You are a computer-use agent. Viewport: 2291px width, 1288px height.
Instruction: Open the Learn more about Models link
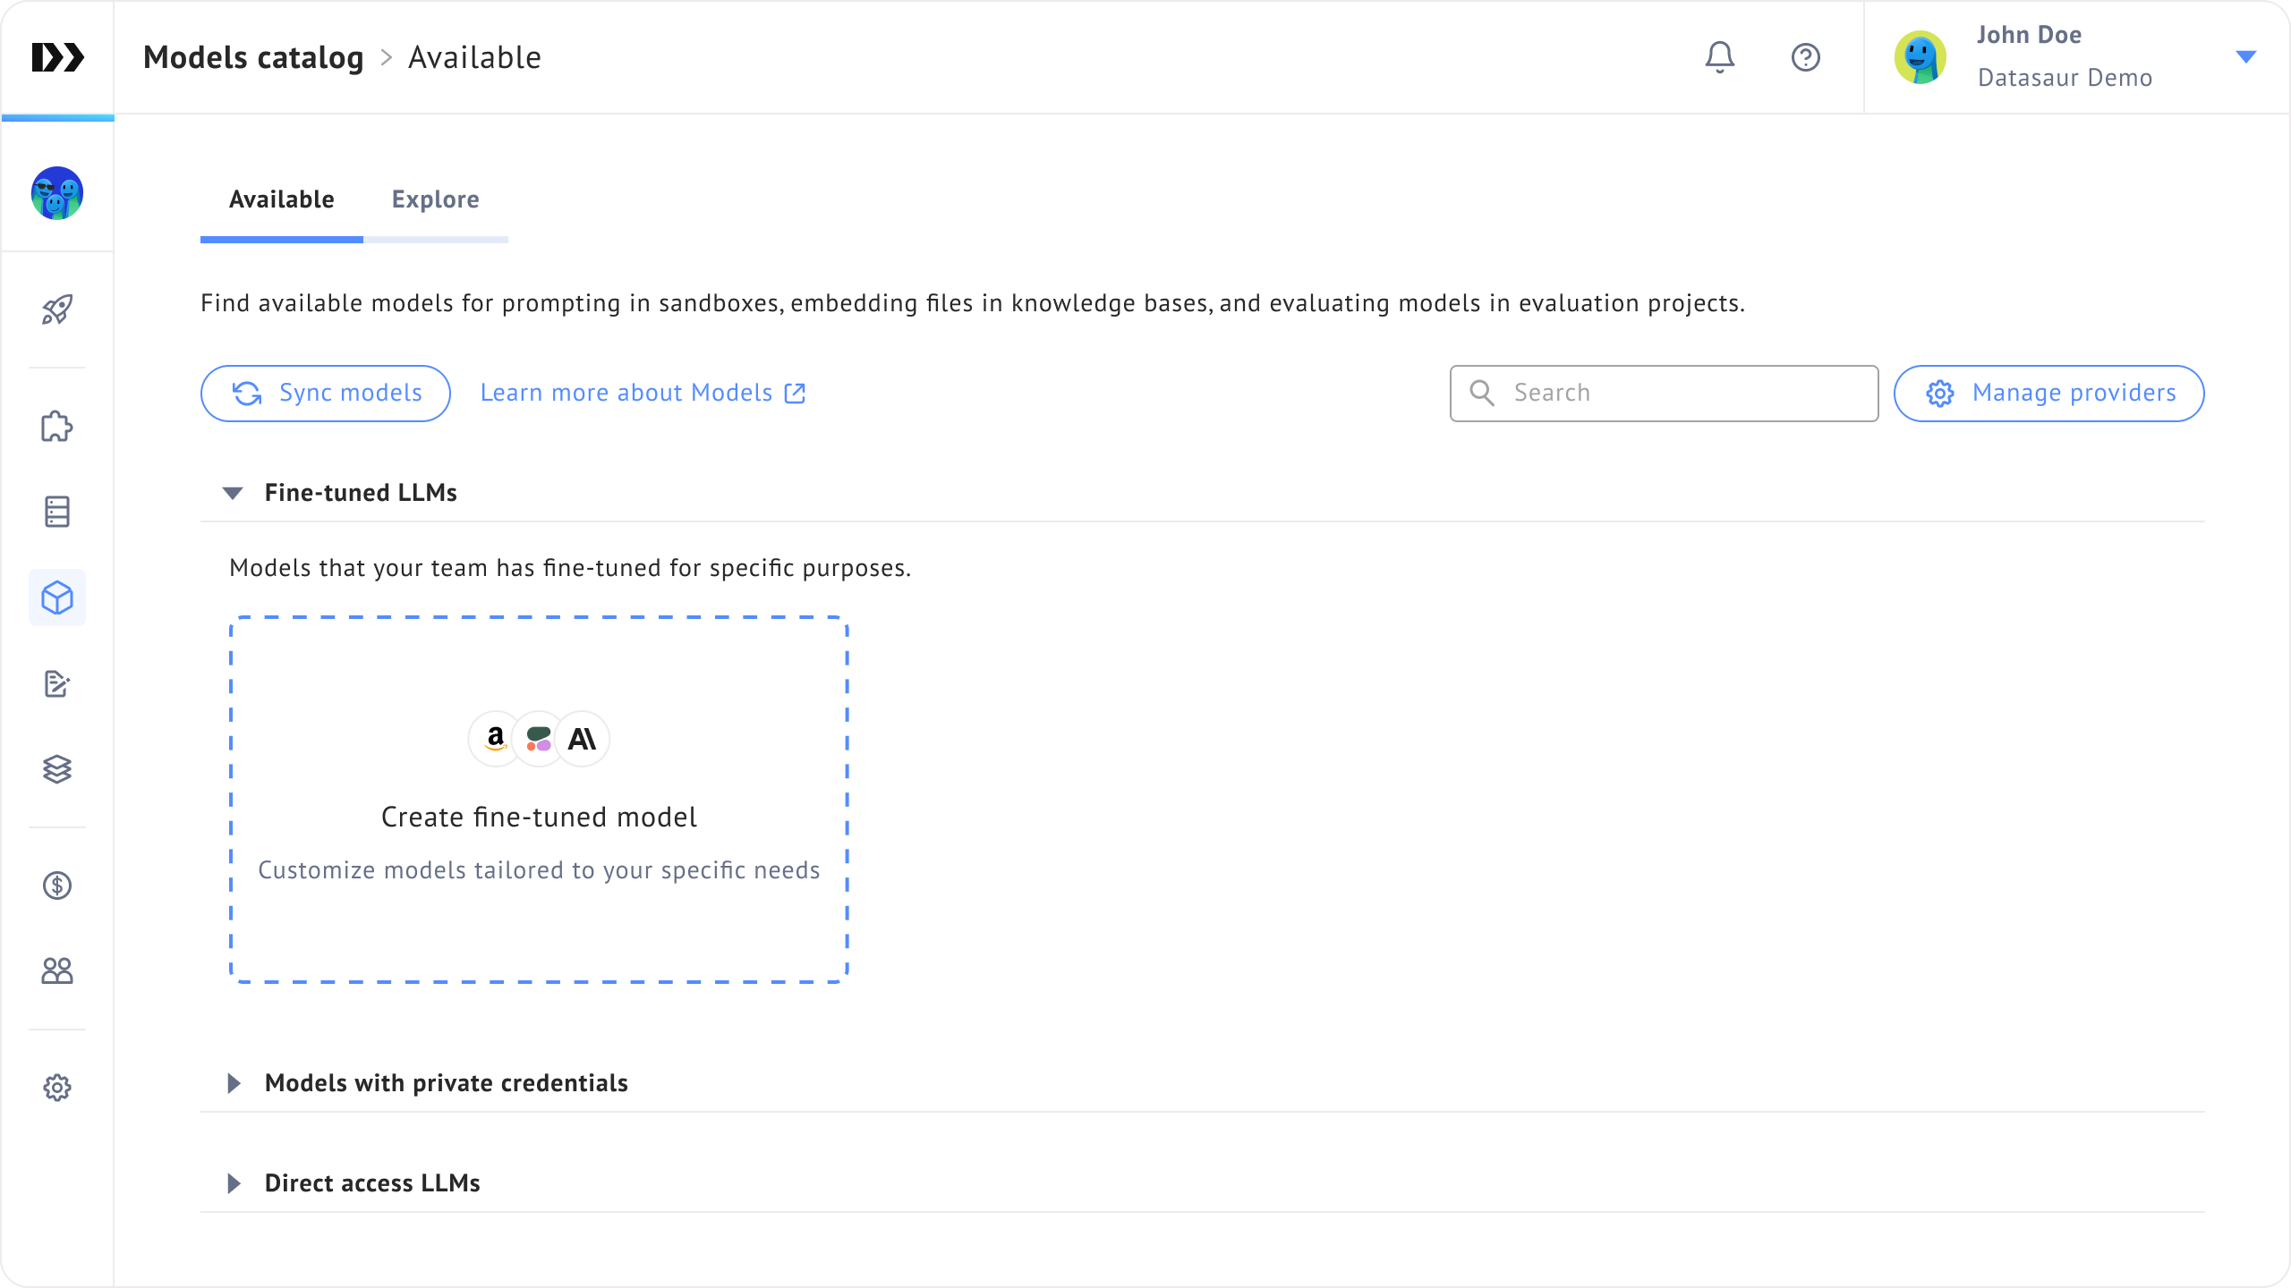click(643, 394)
